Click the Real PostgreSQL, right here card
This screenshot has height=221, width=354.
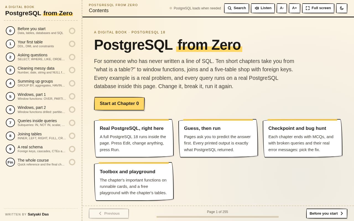pos(134,138)
